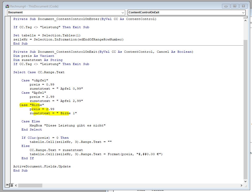Switch to Full Module View button
The image size is (252, 192).
pos(12,185)
